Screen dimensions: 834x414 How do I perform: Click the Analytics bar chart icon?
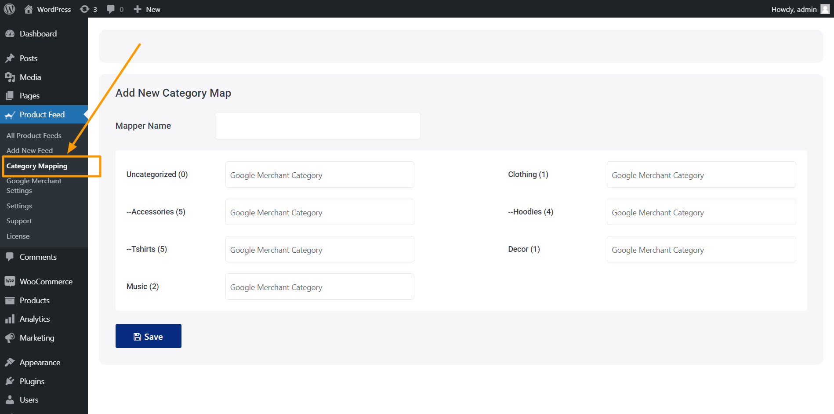[x=10, y=319]
